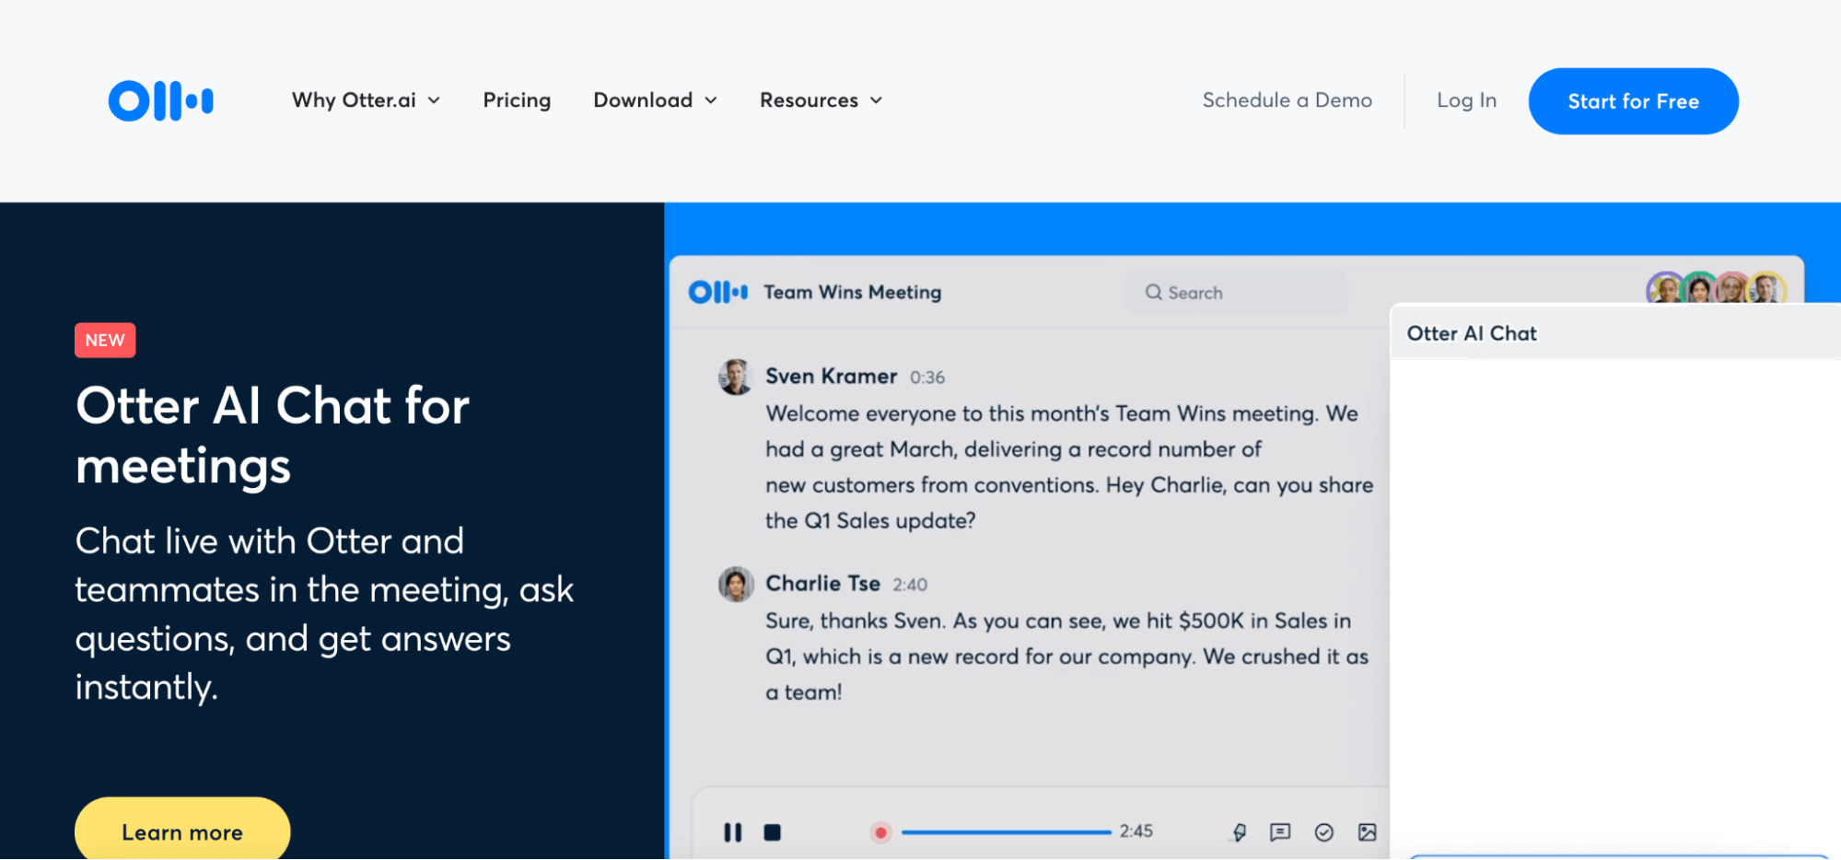Expand the Why Otter.ai dropdown menu
Screen dimensions: 1841x860
pos(366,100)
